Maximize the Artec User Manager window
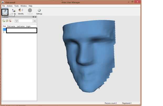The height and width of the screenshot is (106, 163). pos(133,2)
